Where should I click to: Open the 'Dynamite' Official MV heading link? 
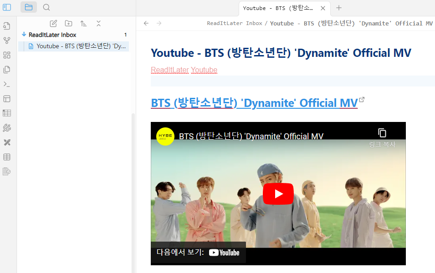(254, 103)
